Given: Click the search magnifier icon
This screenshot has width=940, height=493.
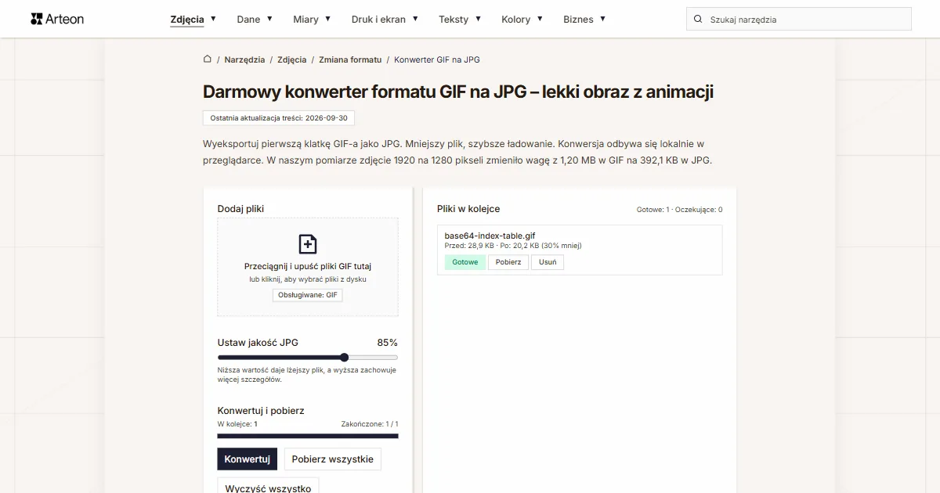Looking at the screenshot, I should 698,20.
